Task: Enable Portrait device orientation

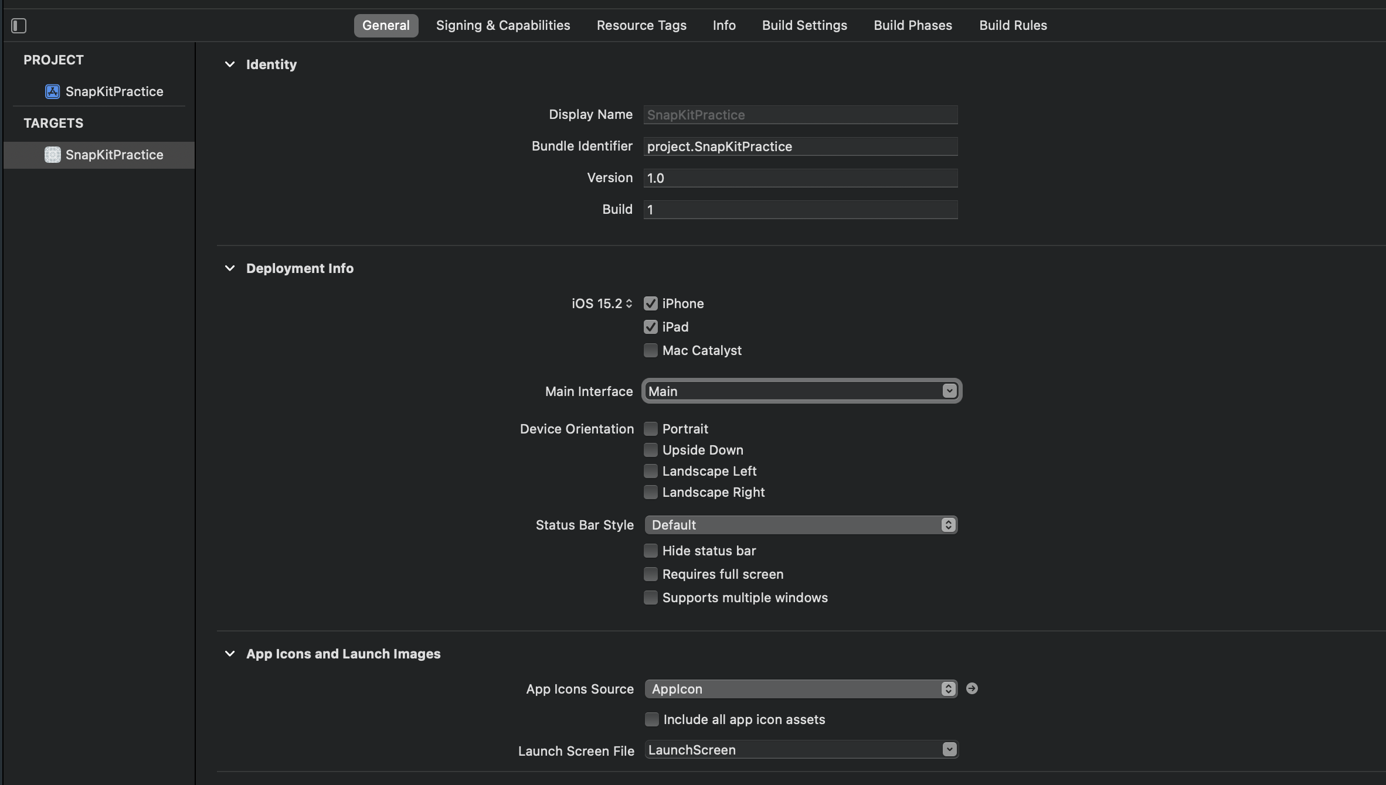Action: (x=650, y=429)
